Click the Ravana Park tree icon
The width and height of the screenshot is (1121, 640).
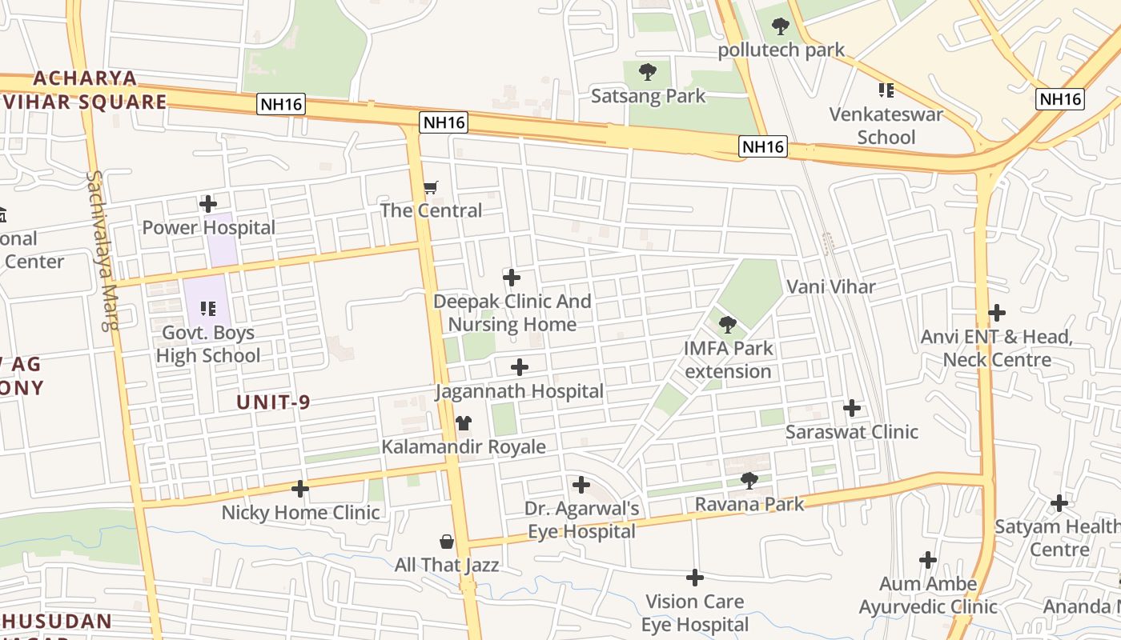749,480
